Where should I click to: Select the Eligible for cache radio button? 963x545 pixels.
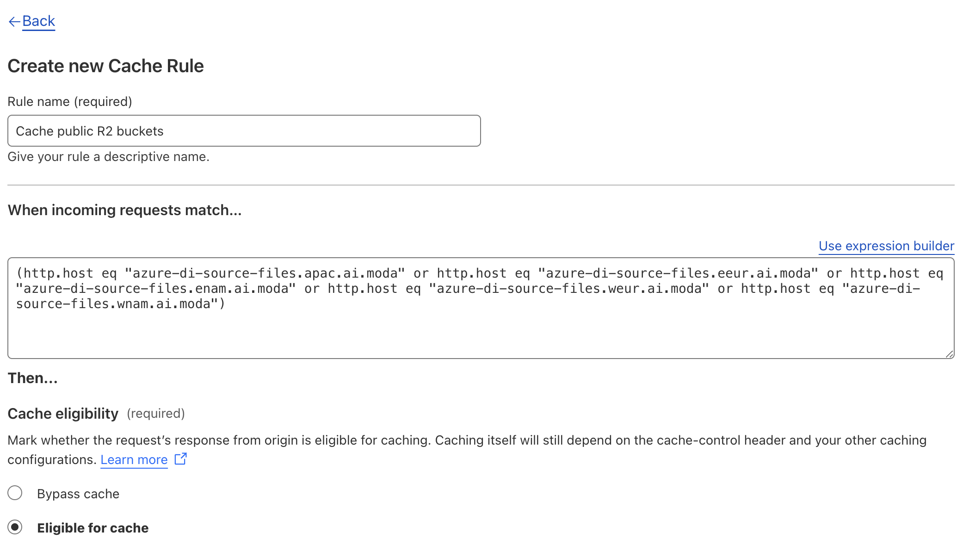[x=15, y=527]
